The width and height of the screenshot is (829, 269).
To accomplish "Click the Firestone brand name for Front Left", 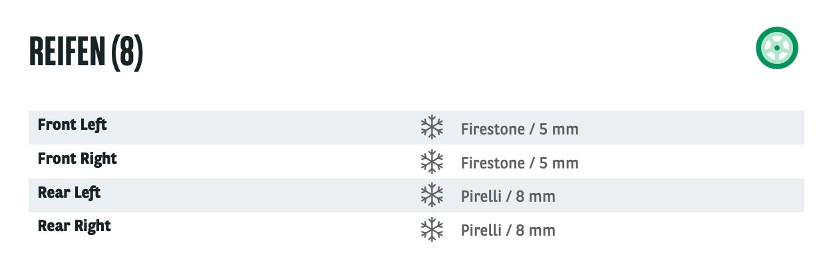I will (492, 129).
